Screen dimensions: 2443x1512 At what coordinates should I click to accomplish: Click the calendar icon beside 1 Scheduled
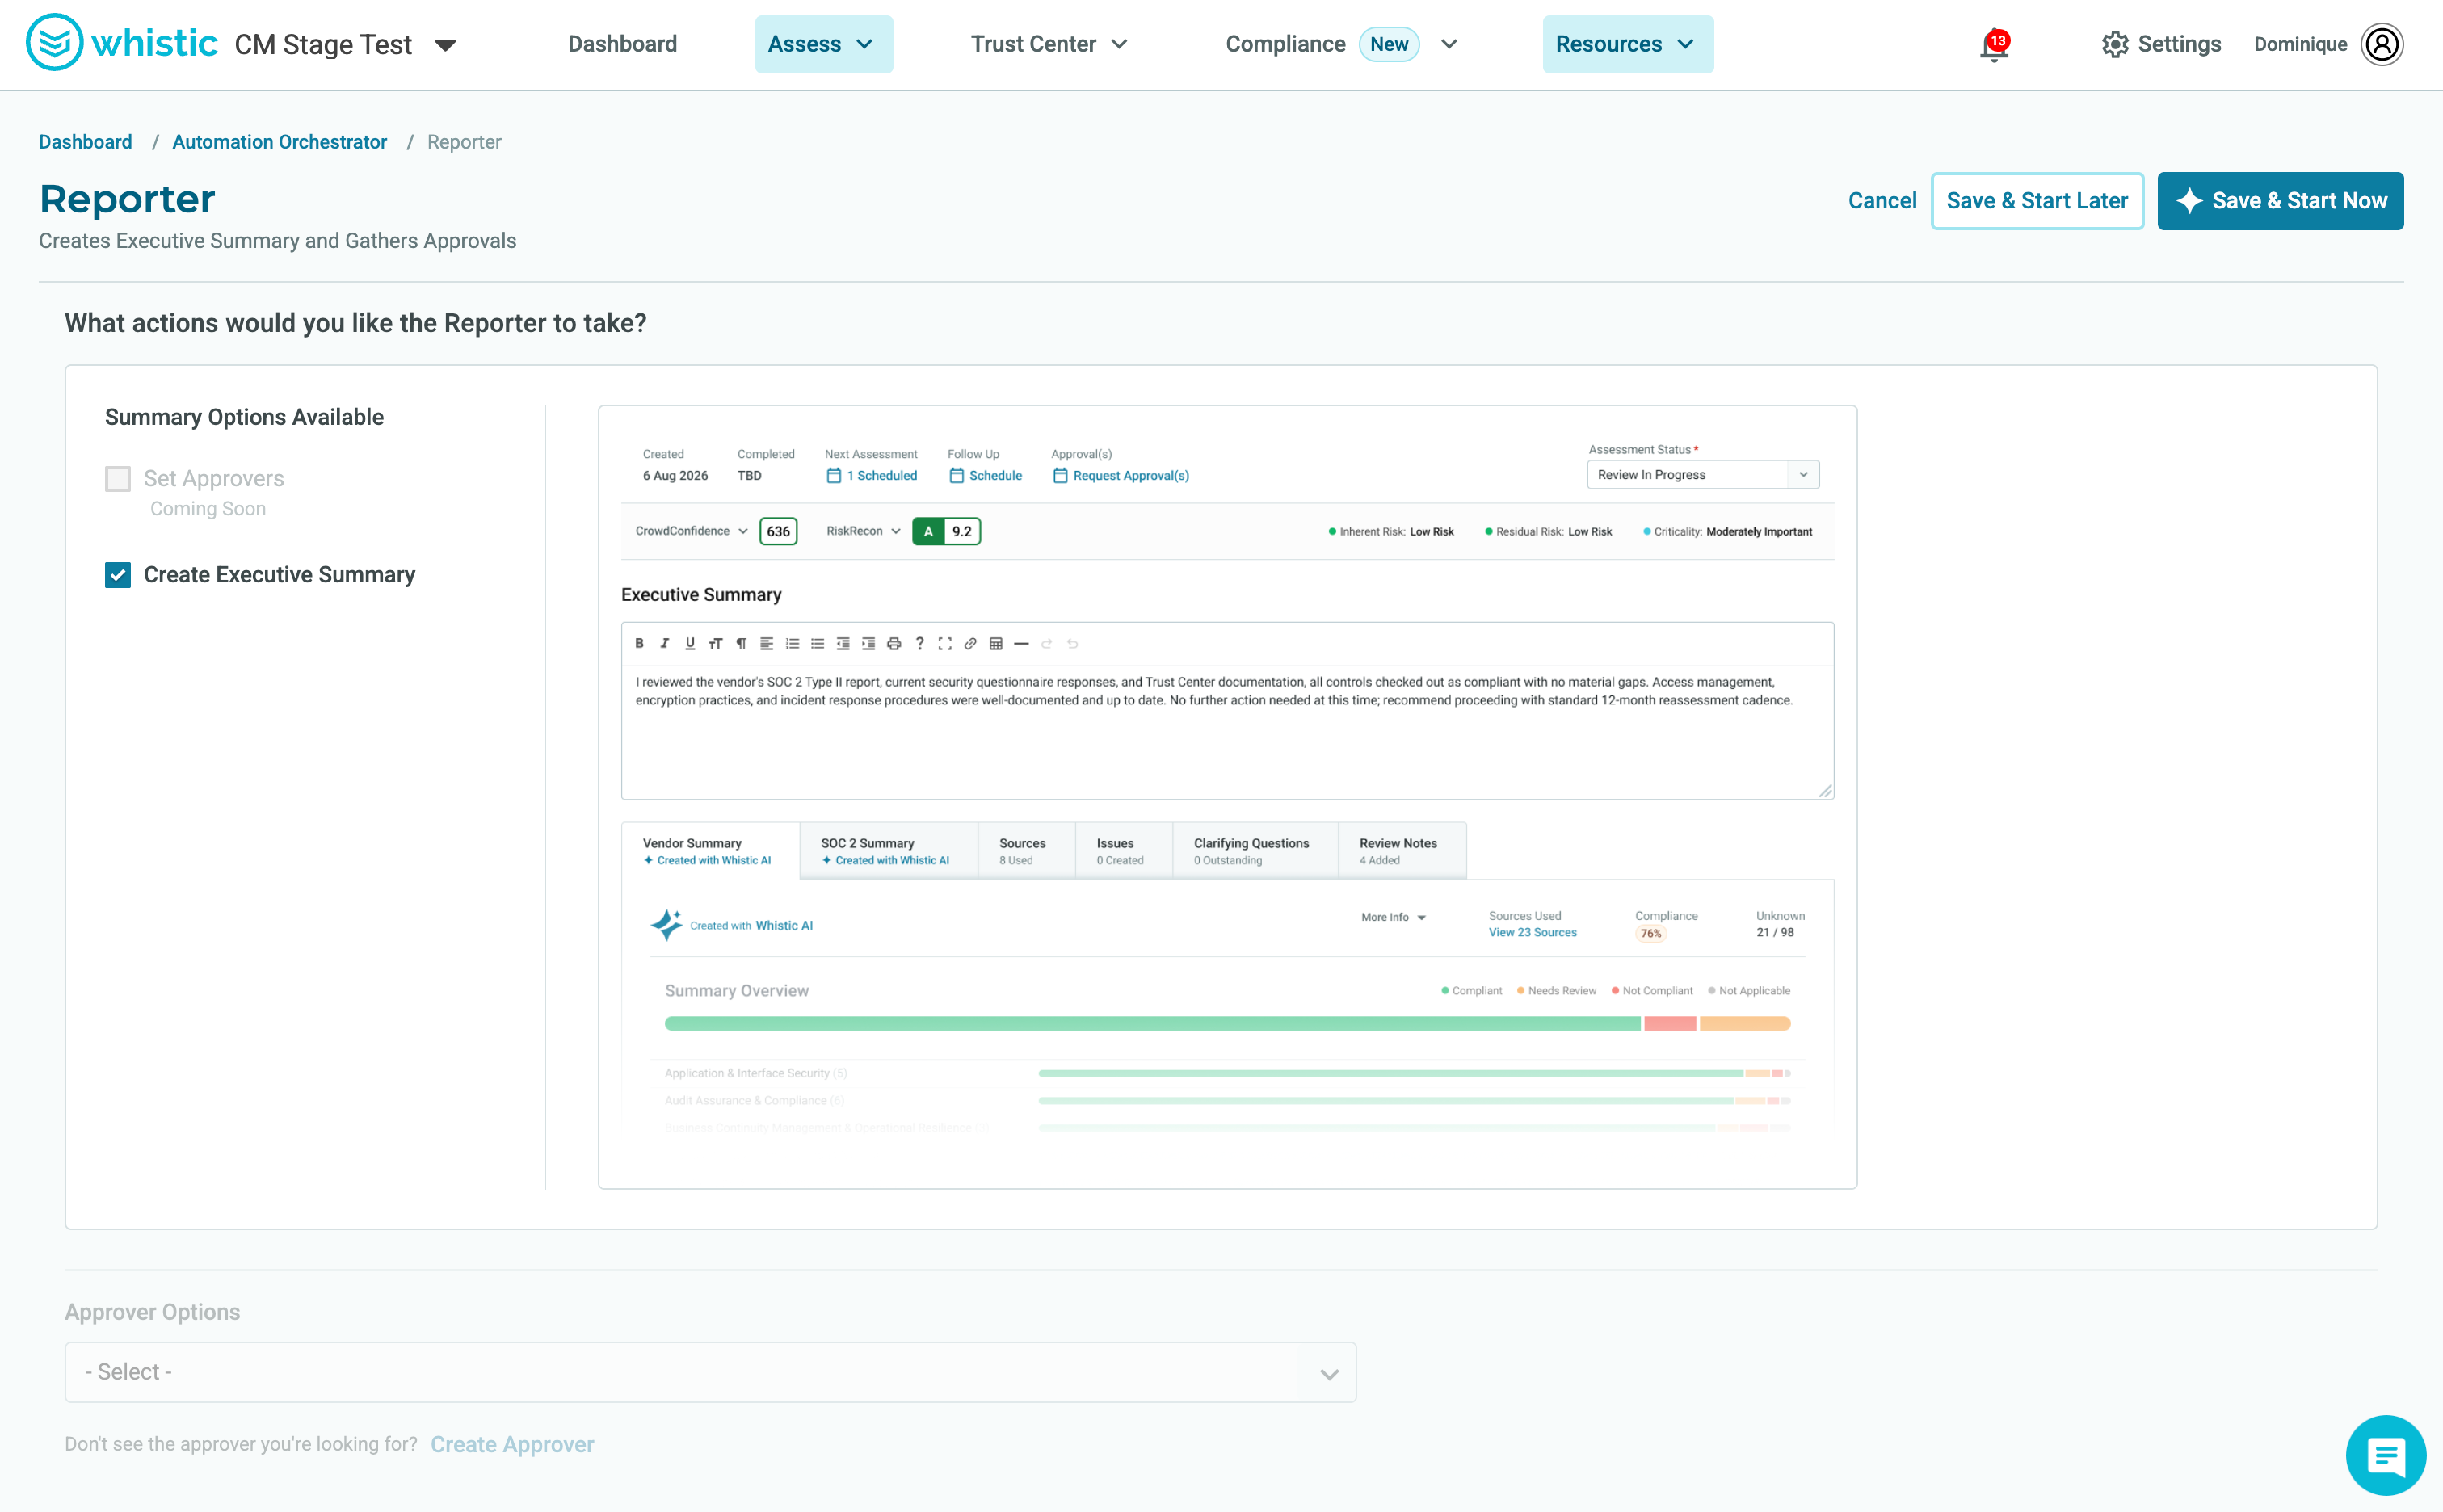pyautogui.click(x=833, y=476)
